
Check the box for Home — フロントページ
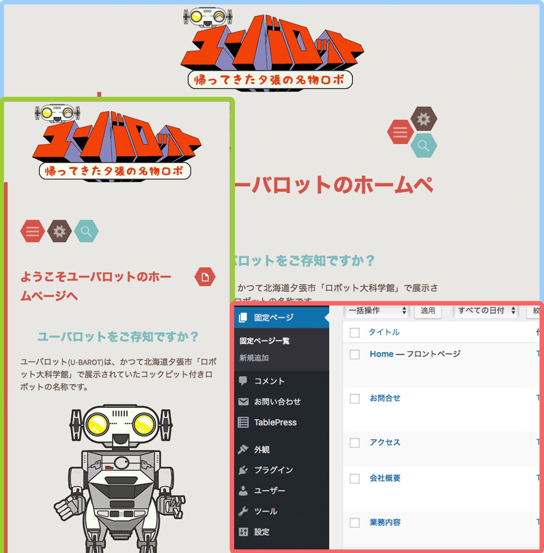(x=354, y=355)
